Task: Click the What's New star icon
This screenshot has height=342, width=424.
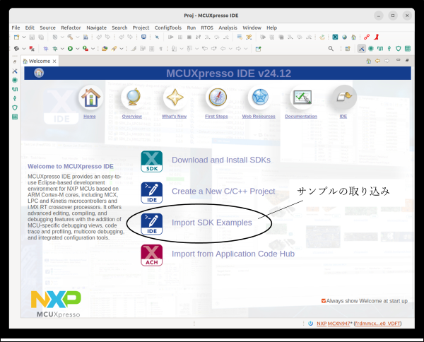Action: [174, 98]
